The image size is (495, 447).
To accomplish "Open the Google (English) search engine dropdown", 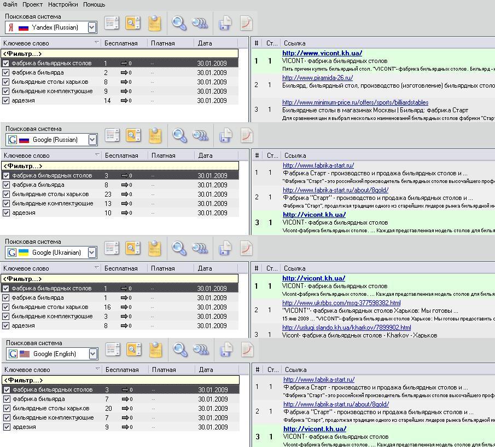I will click(93, 354).
